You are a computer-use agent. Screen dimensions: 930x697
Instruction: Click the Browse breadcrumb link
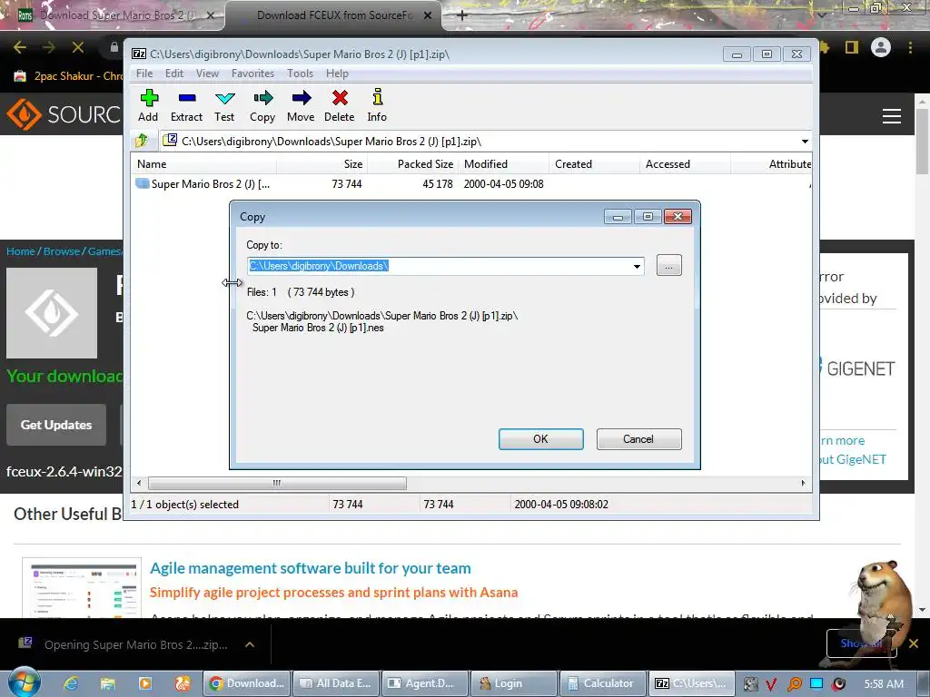tap(62, 251)
